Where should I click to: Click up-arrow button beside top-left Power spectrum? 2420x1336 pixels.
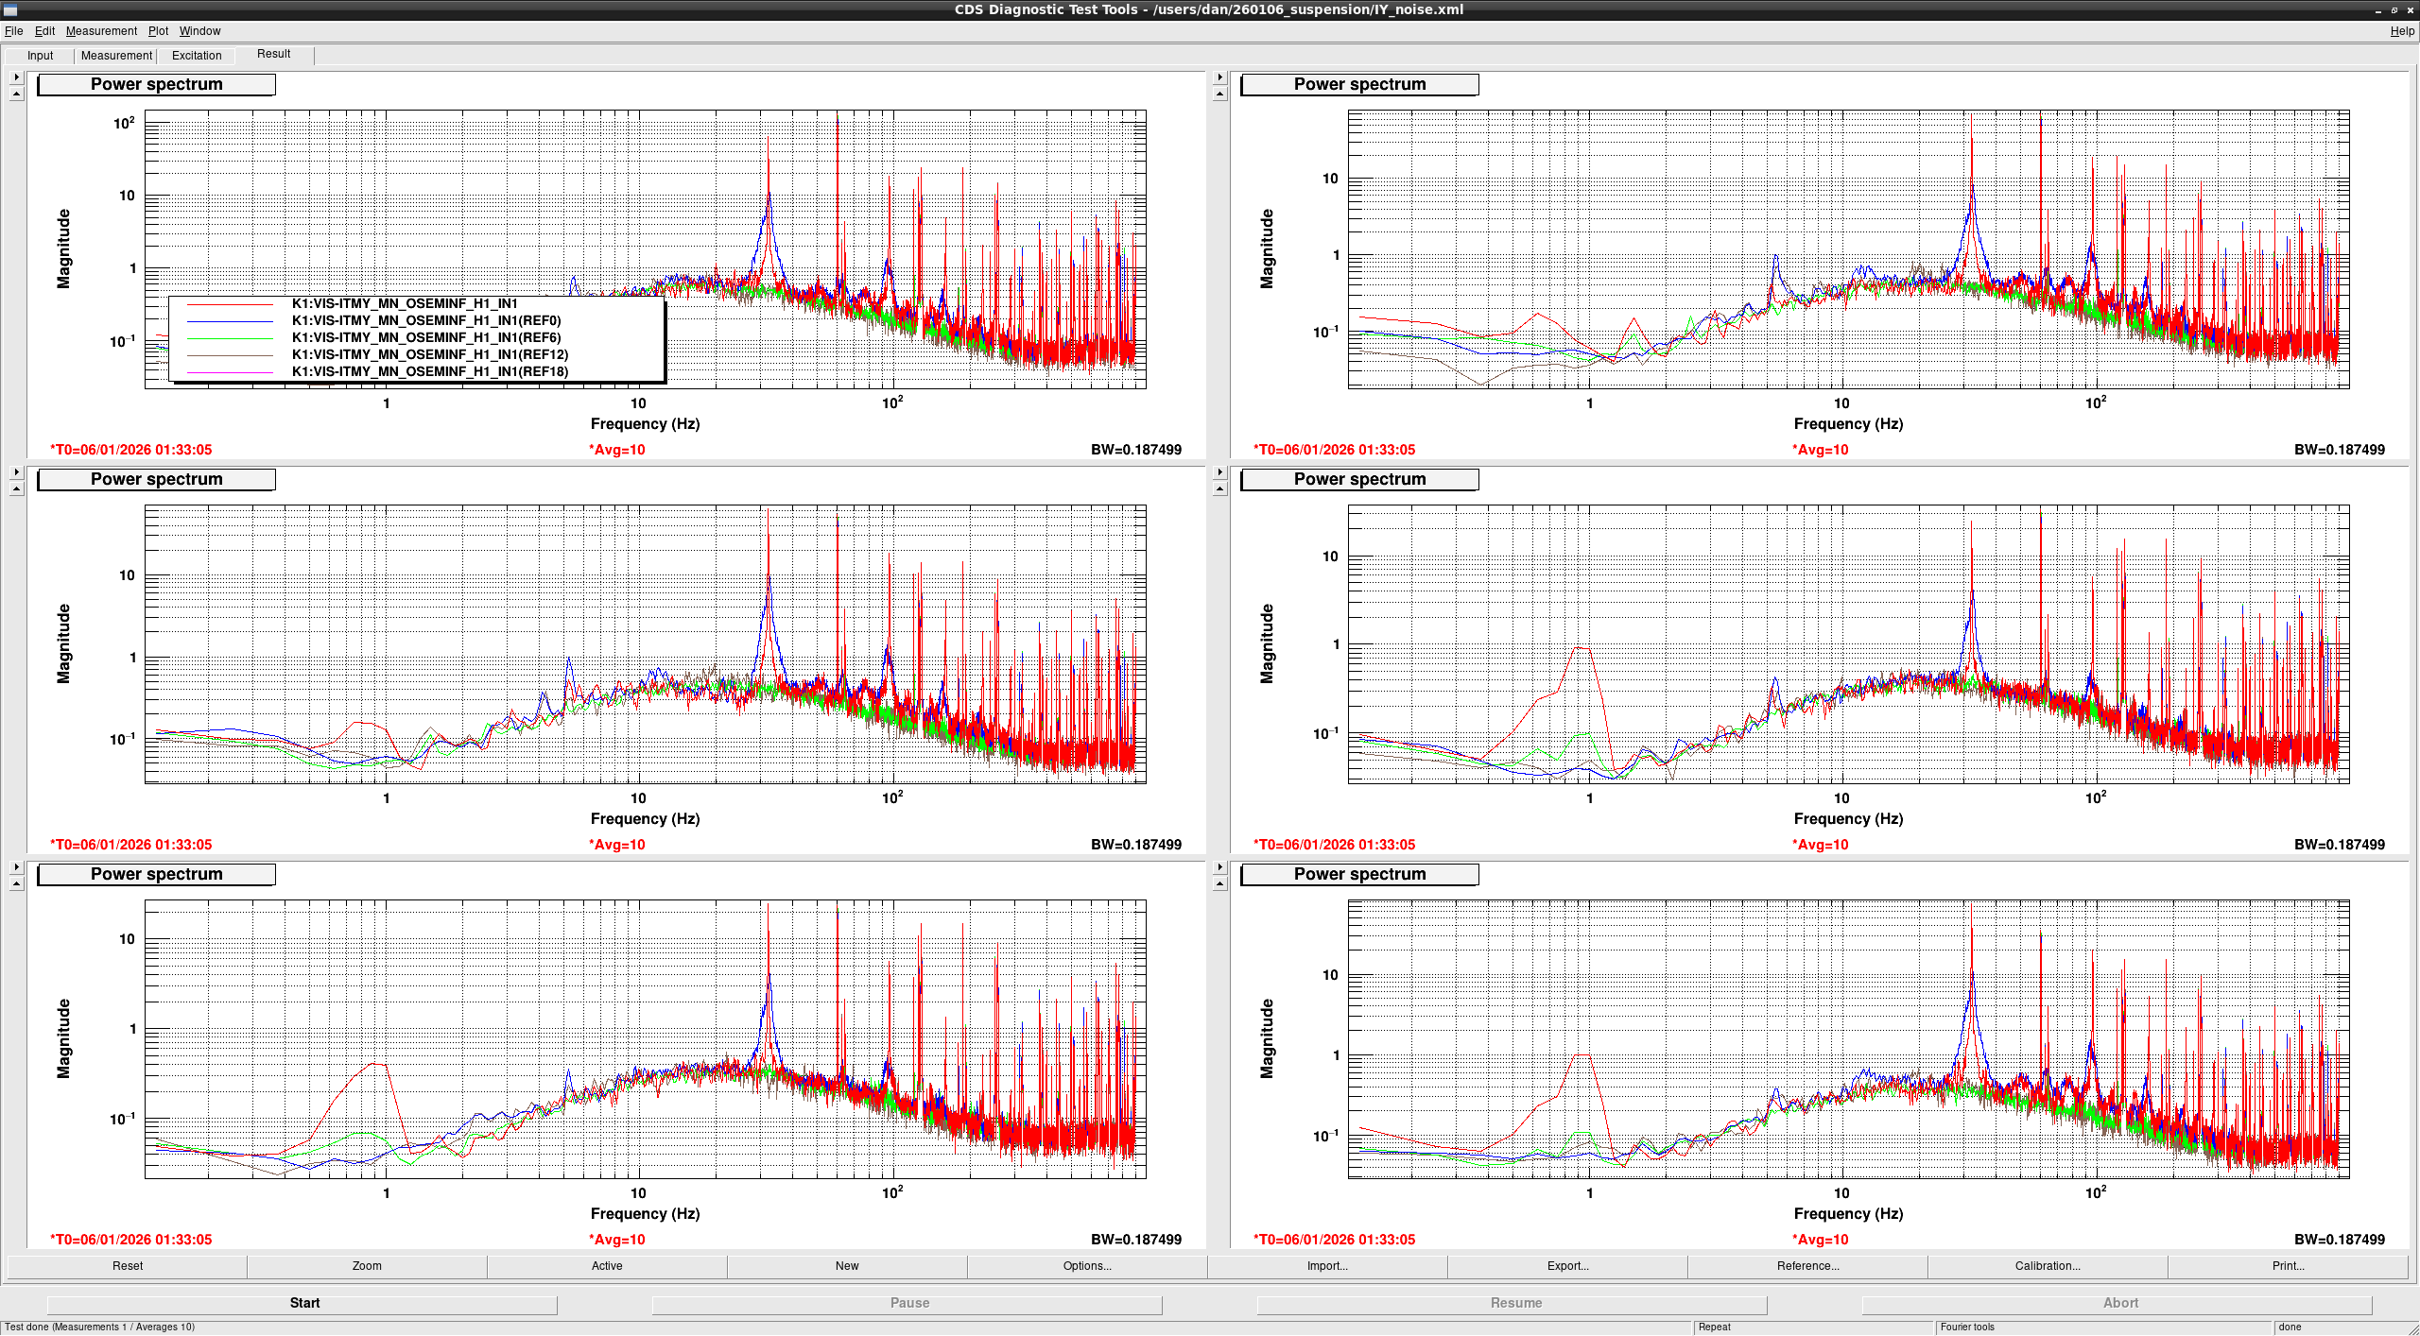(16, 94)
